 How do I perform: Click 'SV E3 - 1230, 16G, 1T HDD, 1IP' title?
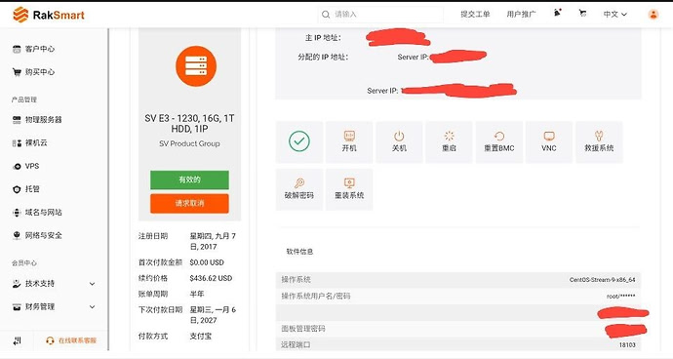coord(189,123)
